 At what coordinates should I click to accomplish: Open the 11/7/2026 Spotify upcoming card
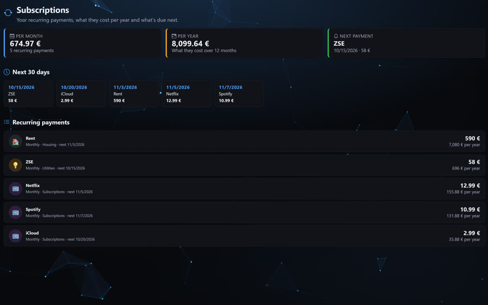click(239, 94)
